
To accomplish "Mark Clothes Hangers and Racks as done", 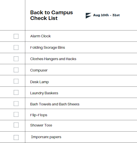I will coord(16,59).
